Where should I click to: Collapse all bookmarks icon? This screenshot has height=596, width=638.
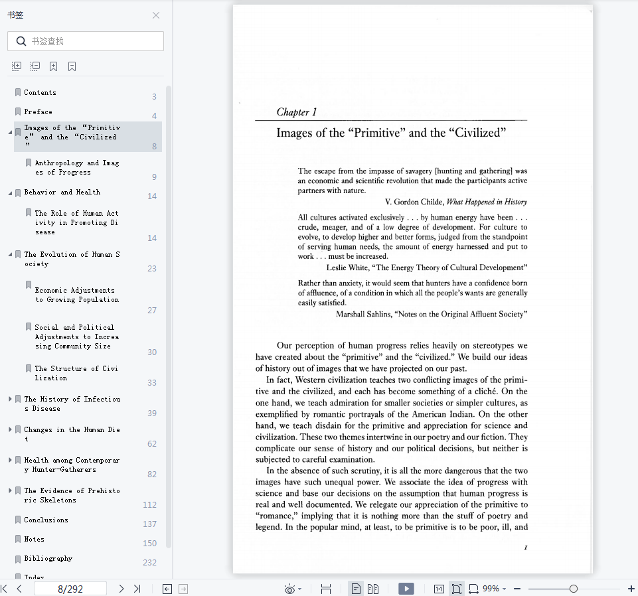[35, 66]
